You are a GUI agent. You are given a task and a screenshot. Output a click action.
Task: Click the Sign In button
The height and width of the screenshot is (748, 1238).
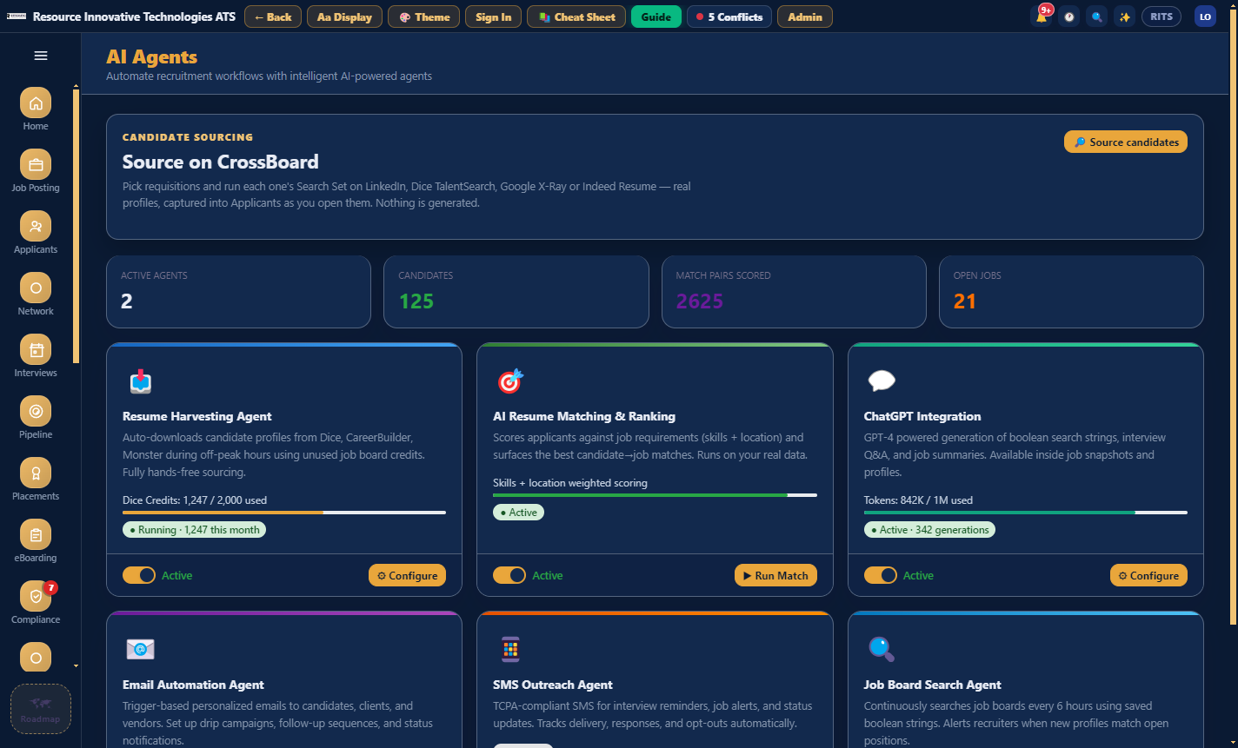(x=494, y=17)
